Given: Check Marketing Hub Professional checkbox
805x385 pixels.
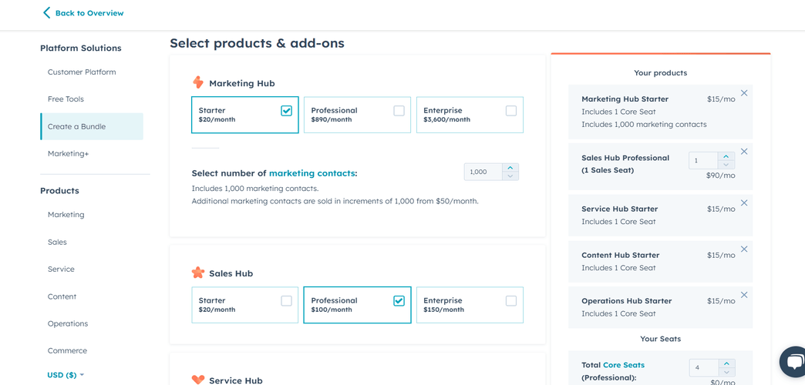Looking at the screenshot, I should [399, 111].
